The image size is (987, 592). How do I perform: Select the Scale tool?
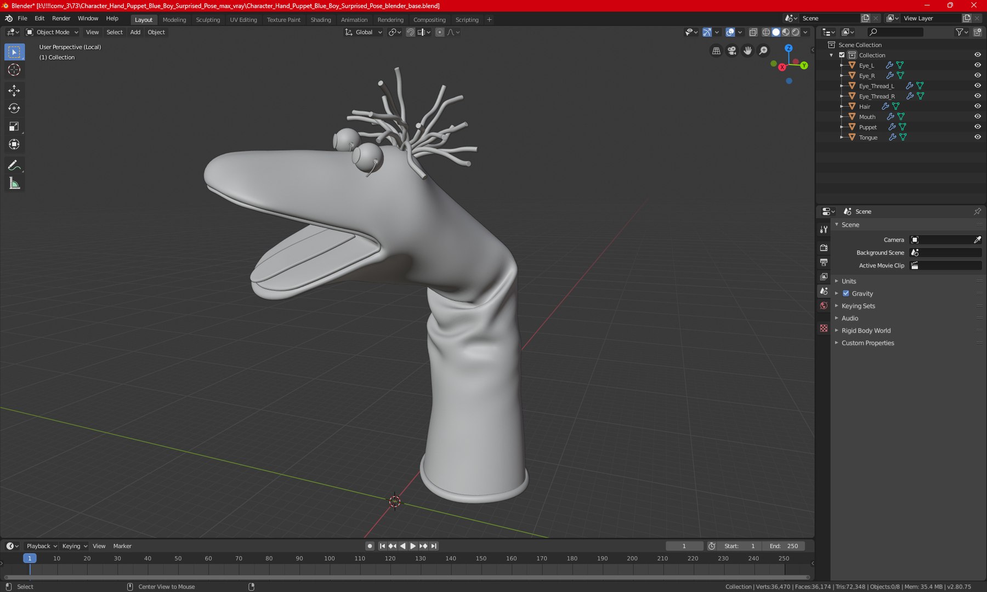click(14, 127)
